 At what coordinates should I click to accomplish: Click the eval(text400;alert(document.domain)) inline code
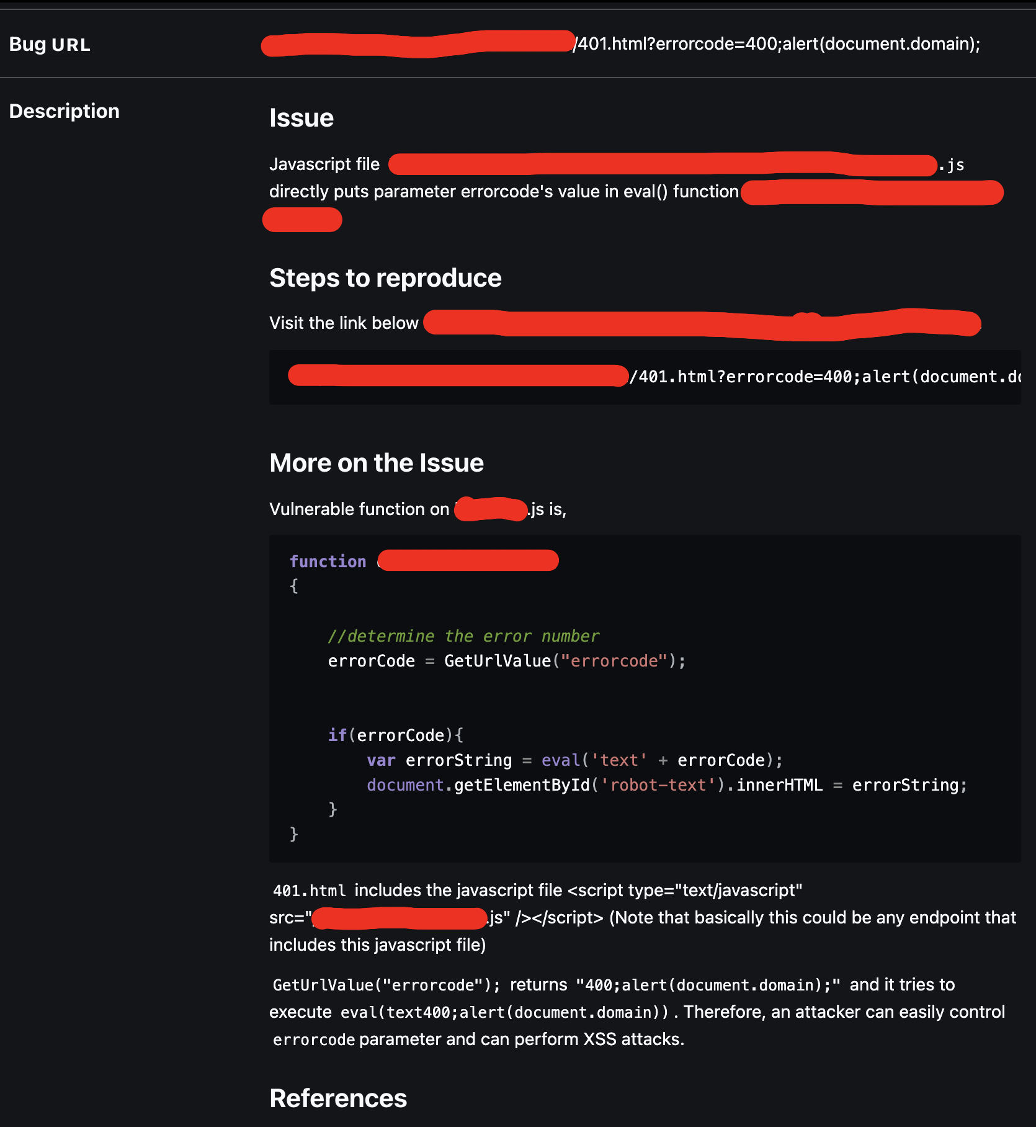tap(505, 1012)
